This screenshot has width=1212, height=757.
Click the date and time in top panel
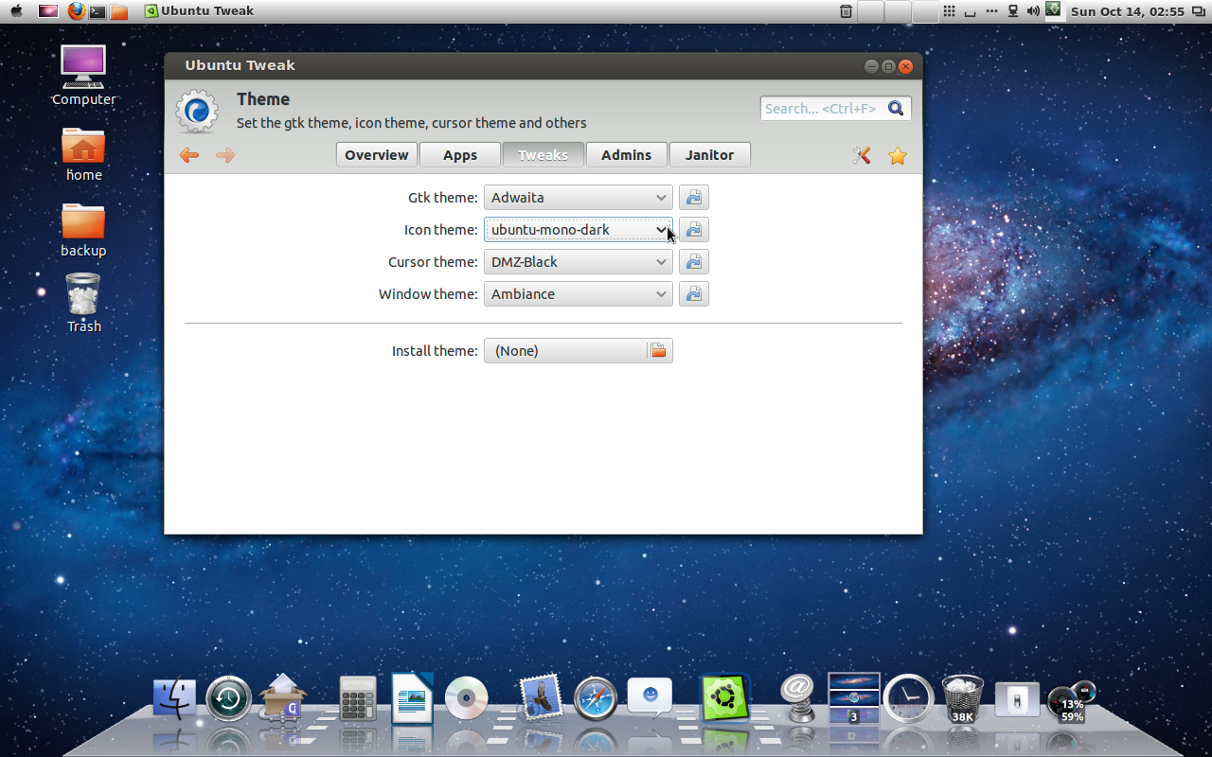1128,11
